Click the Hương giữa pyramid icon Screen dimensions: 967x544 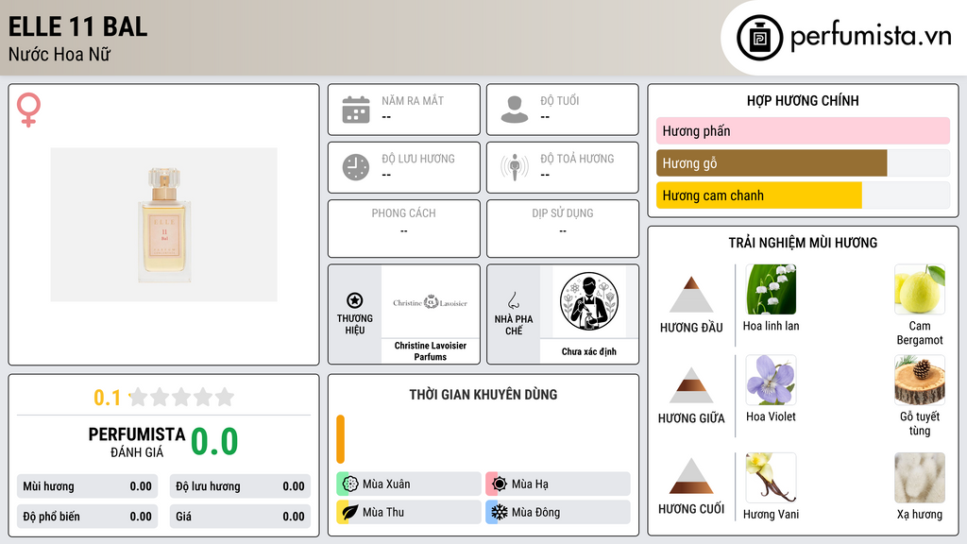691,385
